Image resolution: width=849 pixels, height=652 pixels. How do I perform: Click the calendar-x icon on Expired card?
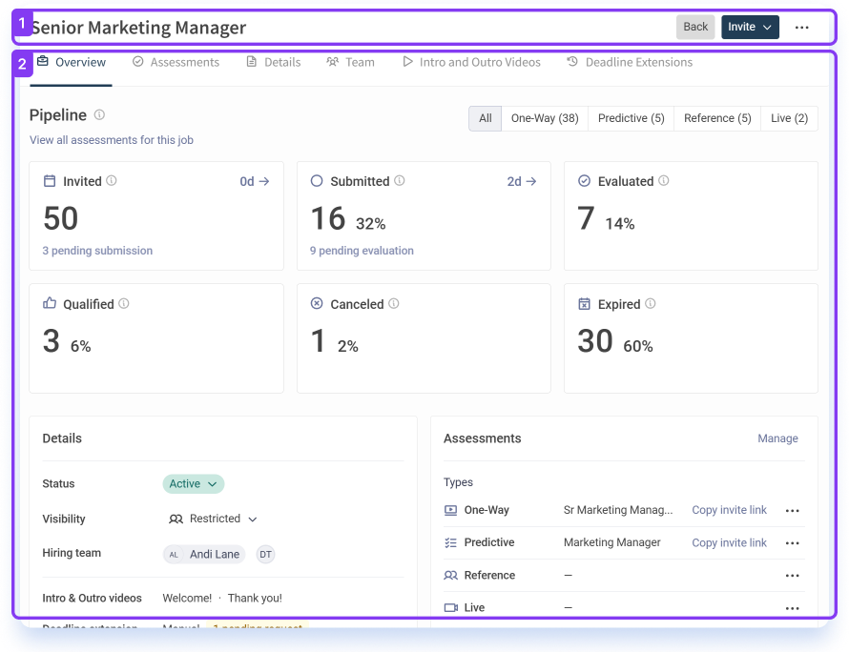tap(584, 303)
